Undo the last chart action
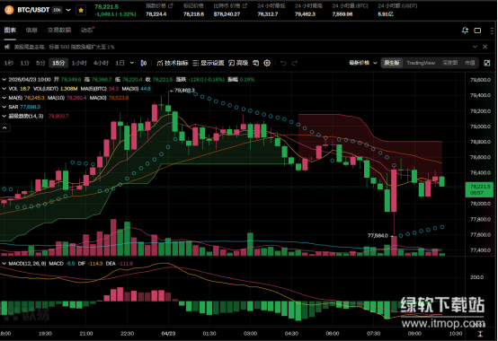 (283, 63)
